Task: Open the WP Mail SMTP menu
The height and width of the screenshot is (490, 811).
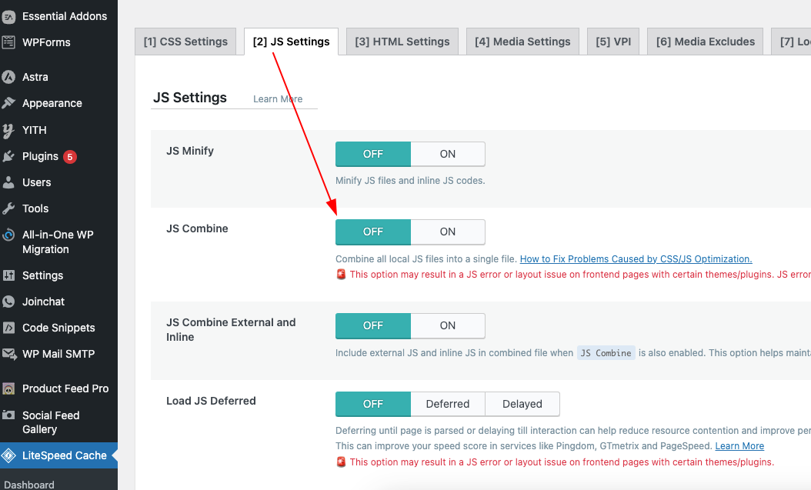Action: [x=59, y=354]
